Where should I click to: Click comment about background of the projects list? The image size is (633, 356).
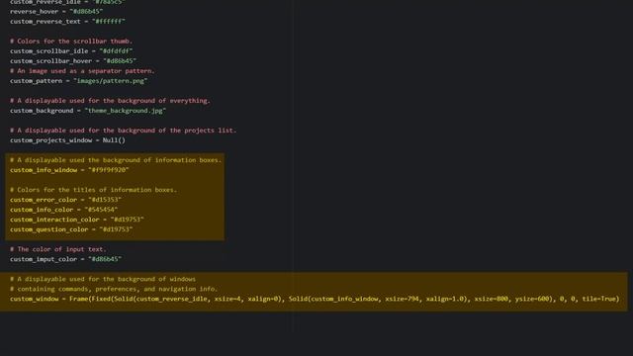click(123, 131)
